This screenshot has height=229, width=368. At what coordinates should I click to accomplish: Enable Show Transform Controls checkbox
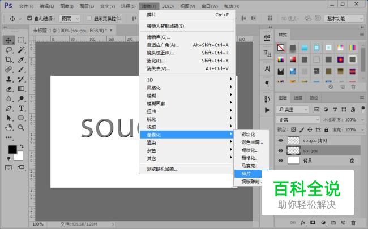click(89, 18)
